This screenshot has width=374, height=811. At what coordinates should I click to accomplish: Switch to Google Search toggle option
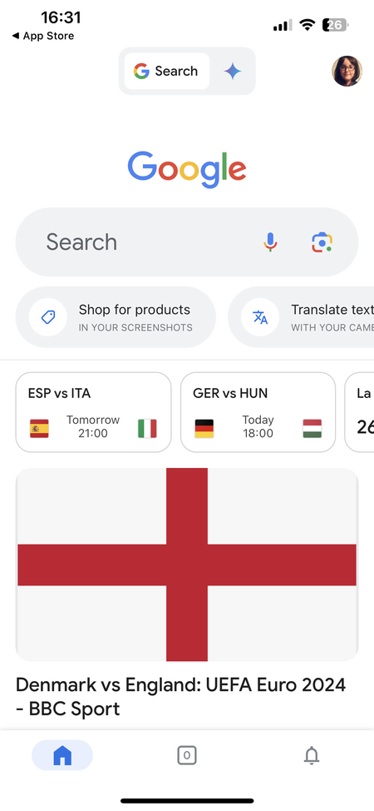(x=167, y=72)
